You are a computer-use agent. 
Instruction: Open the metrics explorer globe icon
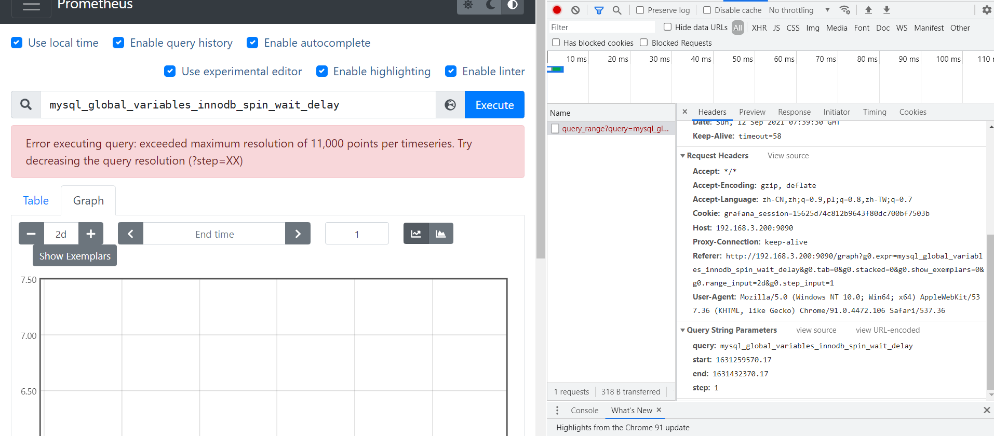450,105
